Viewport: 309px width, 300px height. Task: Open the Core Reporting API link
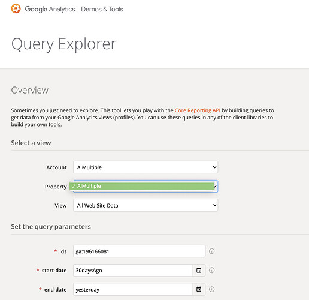198,110
